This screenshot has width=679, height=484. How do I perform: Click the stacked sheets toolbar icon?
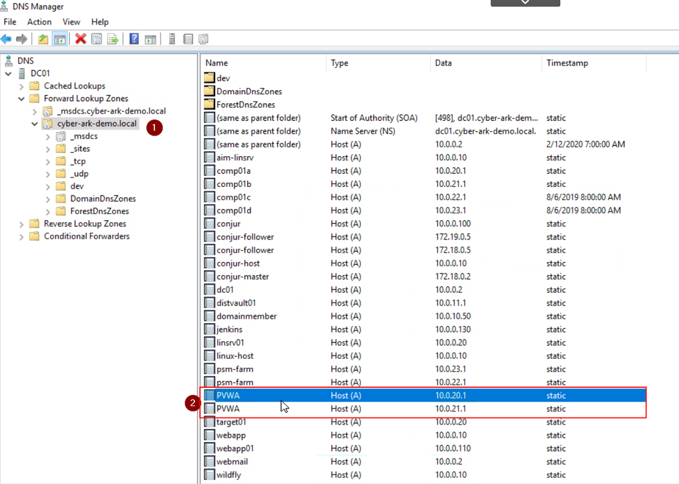pyautogui.click(x=204, y=39)
